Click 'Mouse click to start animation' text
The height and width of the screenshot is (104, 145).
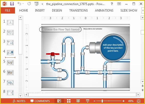93,29
